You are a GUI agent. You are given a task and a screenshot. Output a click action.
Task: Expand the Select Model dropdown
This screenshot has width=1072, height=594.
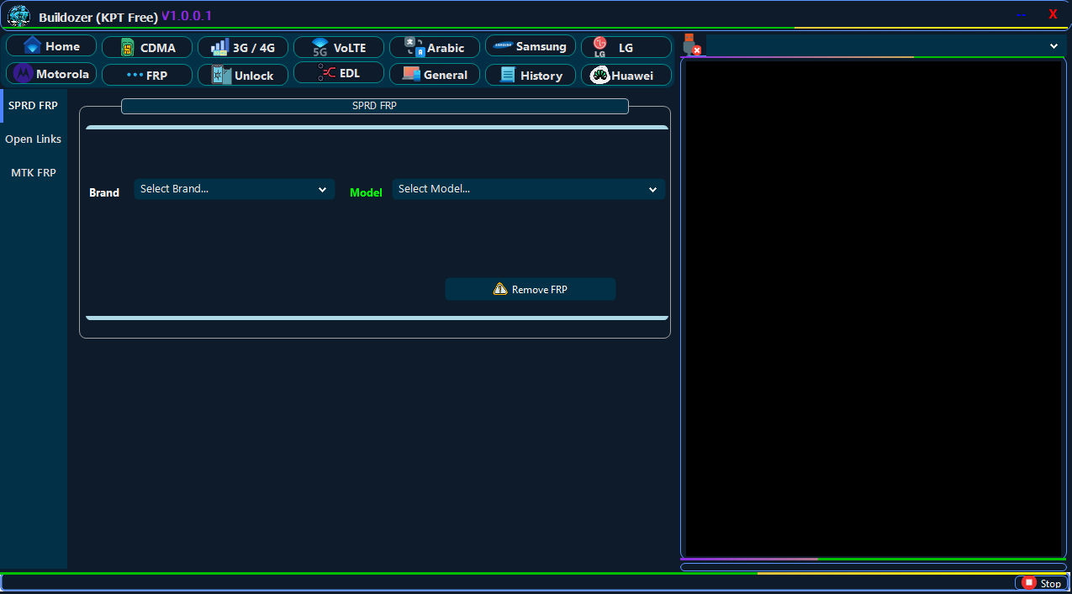click(528, 189)
